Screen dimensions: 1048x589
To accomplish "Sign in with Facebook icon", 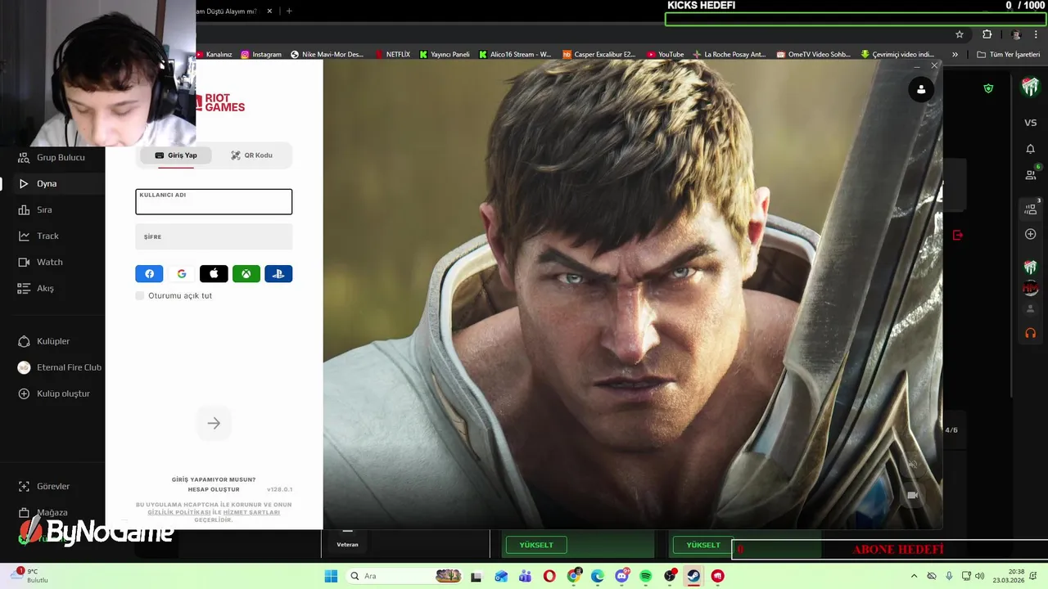I will point(149,274).
